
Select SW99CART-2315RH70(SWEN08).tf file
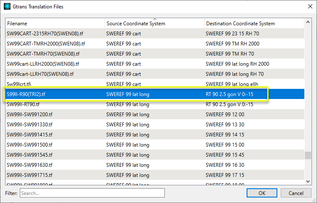[46, 33]
